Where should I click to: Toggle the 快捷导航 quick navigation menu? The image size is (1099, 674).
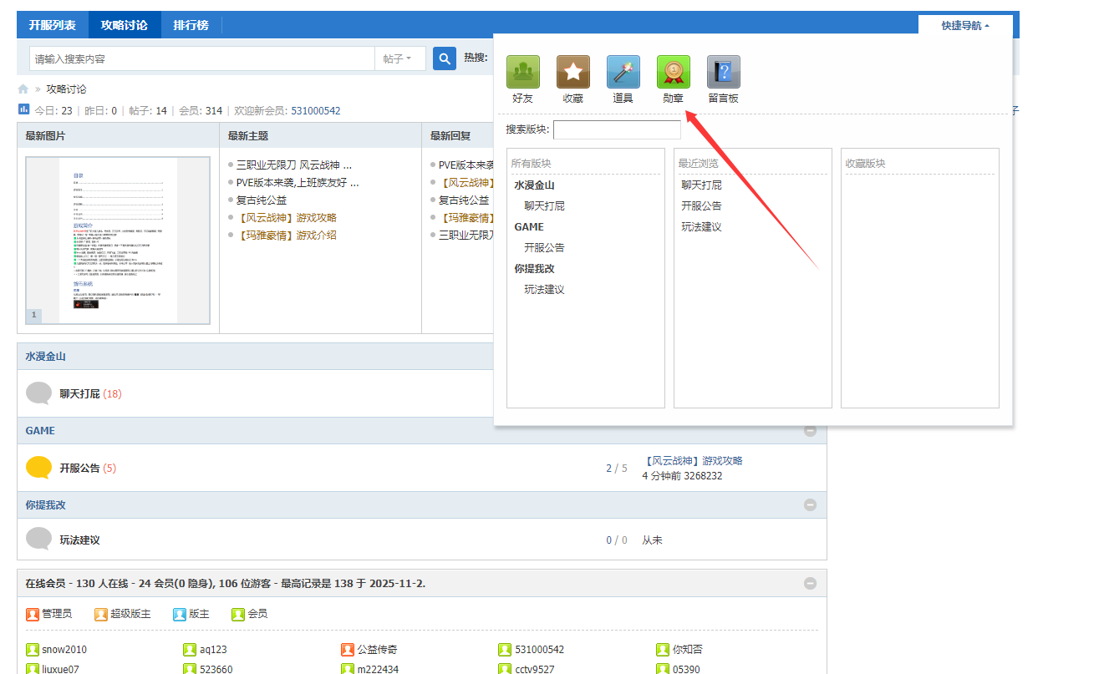click(964, 26)
